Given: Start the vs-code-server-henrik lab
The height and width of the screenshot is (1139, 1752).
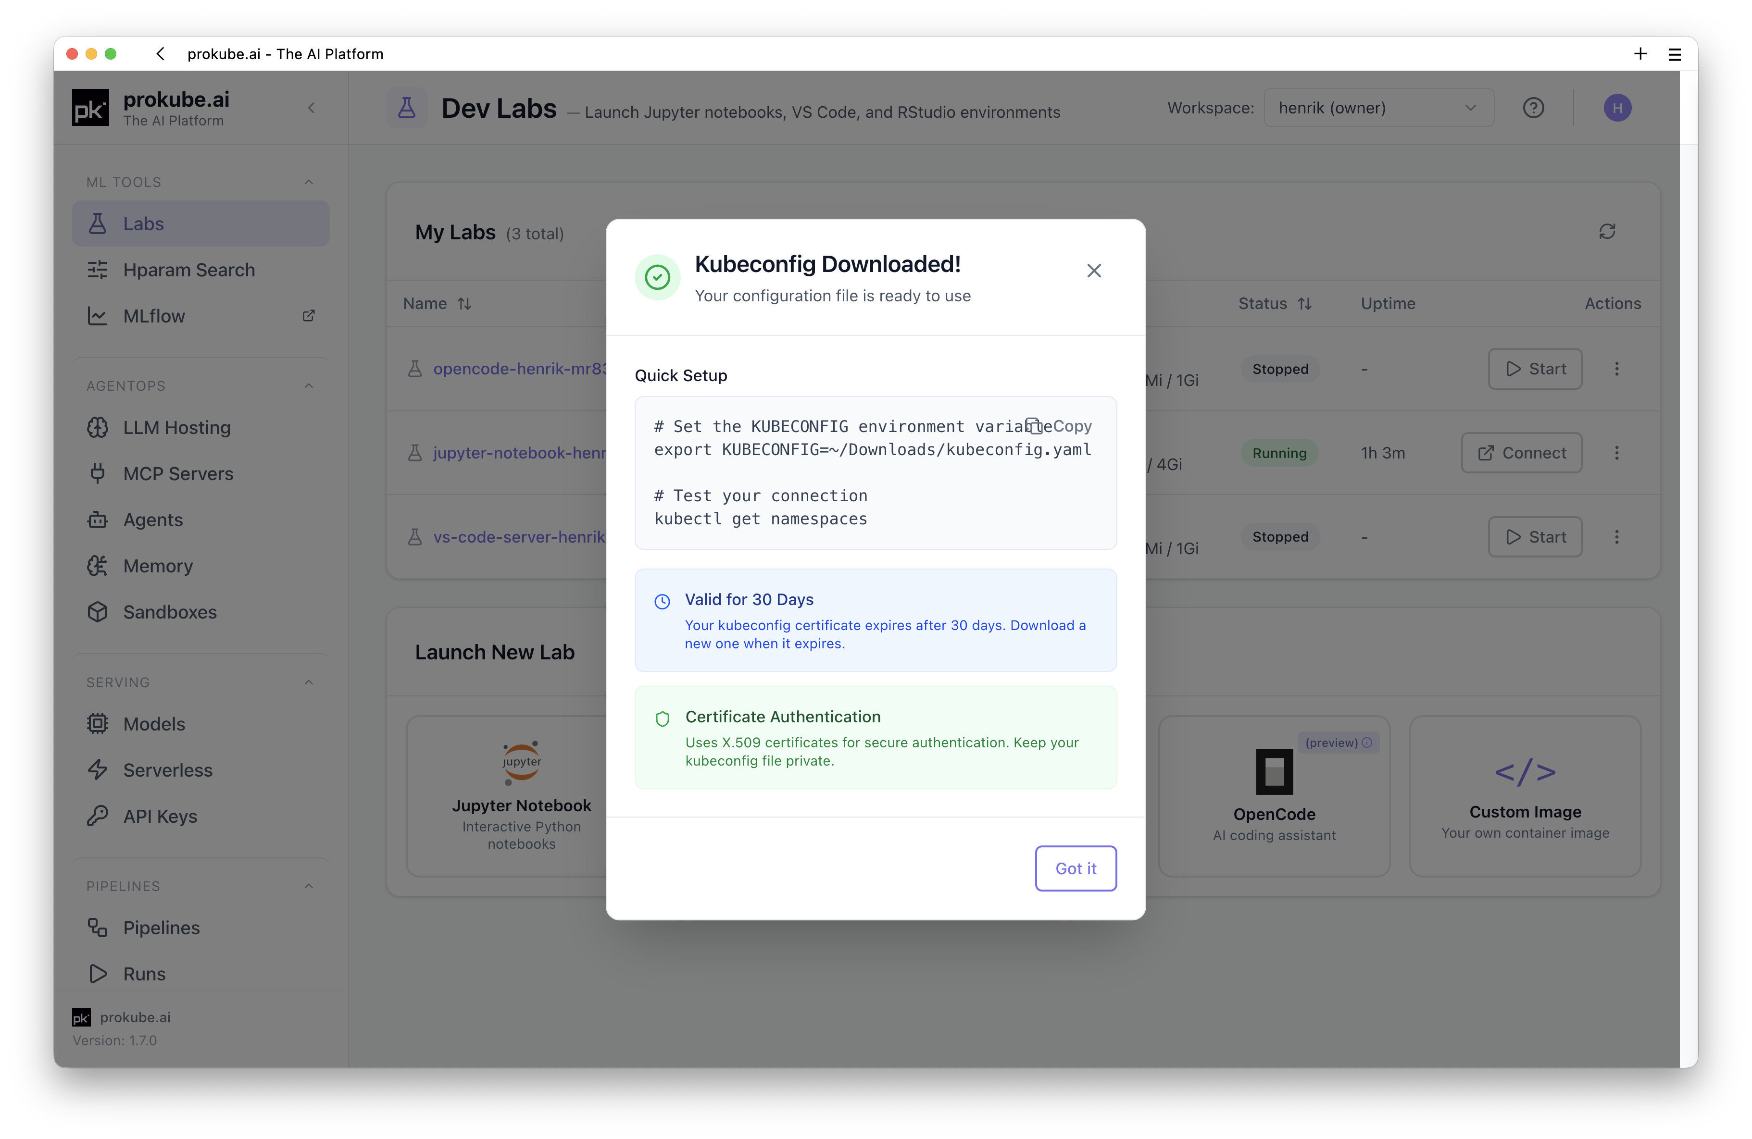Looking at the screenshot, I should point(1535,537).
